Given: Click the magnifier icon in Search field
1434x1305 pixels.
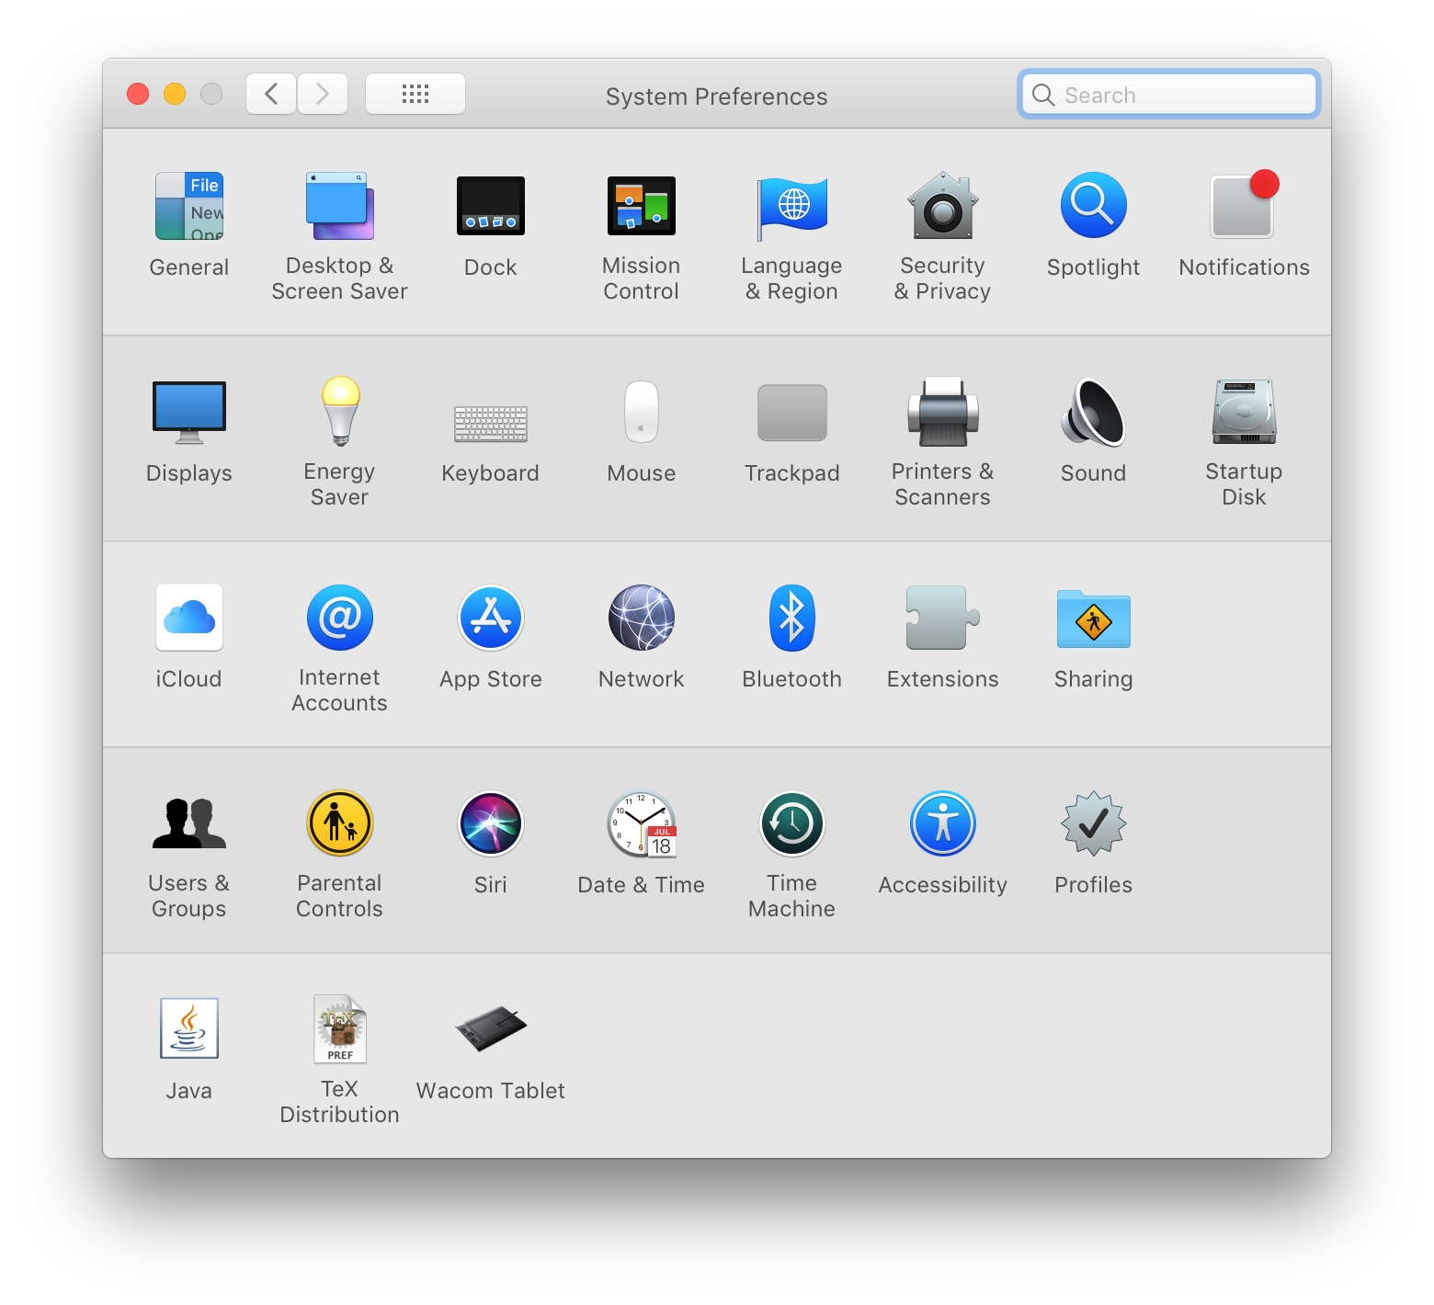Looking at the screenshot, I should [1043, 95].
